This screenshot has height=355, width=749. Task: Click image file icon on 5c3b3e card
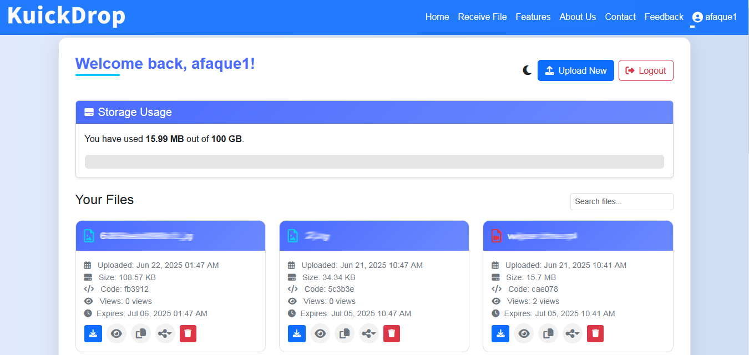click(292, 236)
